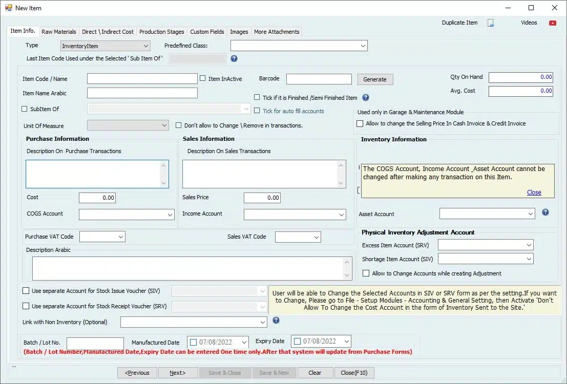567x384 pixels.
Task: Click the Barcode input field
Action: (x=319, y=79)
